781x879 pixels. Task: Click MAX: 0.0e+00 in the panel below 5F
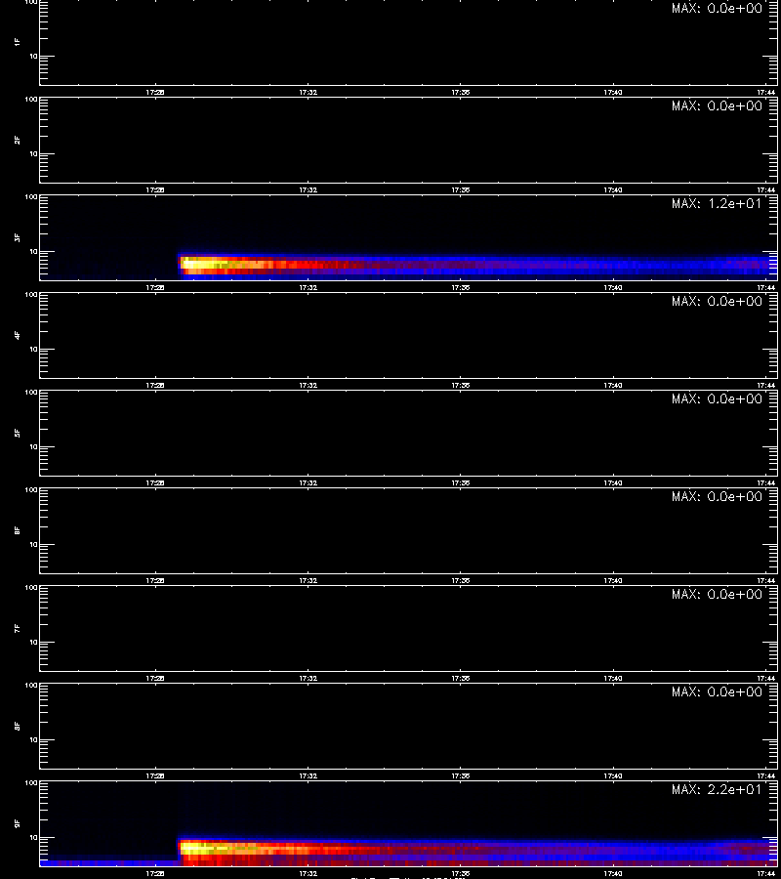(x=717, y=497)
